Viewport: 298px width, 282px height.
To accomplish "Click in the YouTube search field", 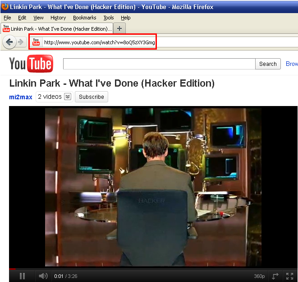I will point(159,64).
